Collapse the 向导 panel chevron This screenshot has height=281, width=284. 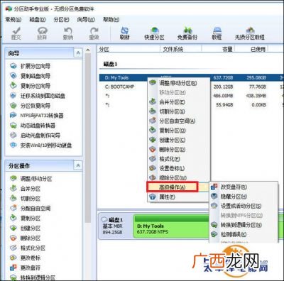click(78, 53)
